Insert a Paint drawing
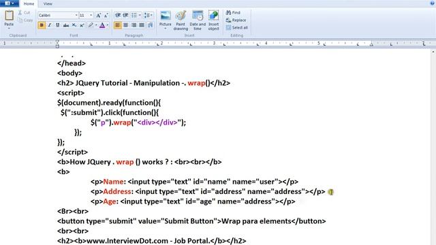The image size is (436, 245). [181, 20]
